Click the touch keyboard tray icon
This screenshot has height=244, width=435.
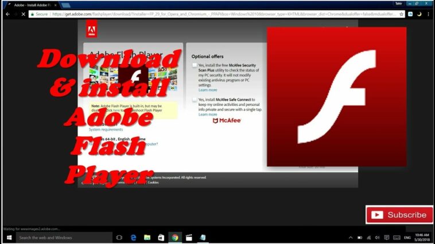tap(397, 238)
